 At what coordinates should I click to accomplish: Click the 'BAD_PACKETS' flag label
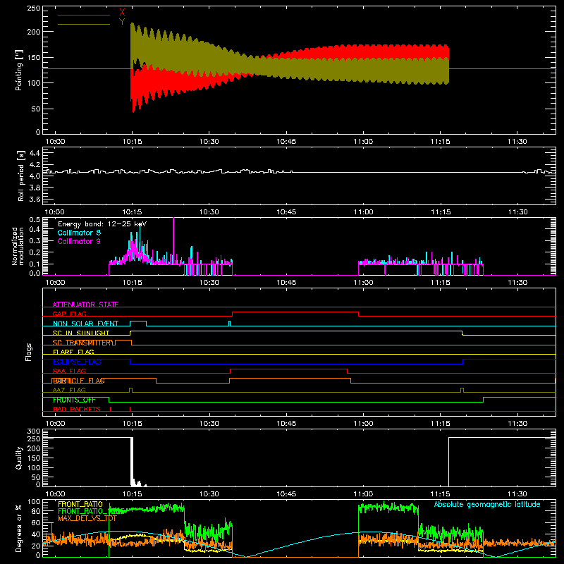[77, 409]
